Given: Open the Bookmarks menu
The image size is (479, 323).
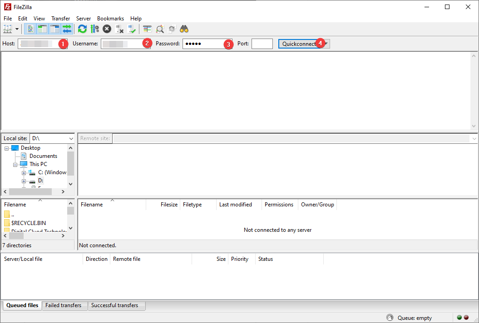Looking at the screenshot, I should pyautogui.click(x=110, y=18).
